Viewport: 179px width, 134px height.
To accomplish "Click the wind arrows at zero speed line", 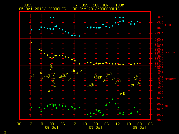I will [123, 93].
